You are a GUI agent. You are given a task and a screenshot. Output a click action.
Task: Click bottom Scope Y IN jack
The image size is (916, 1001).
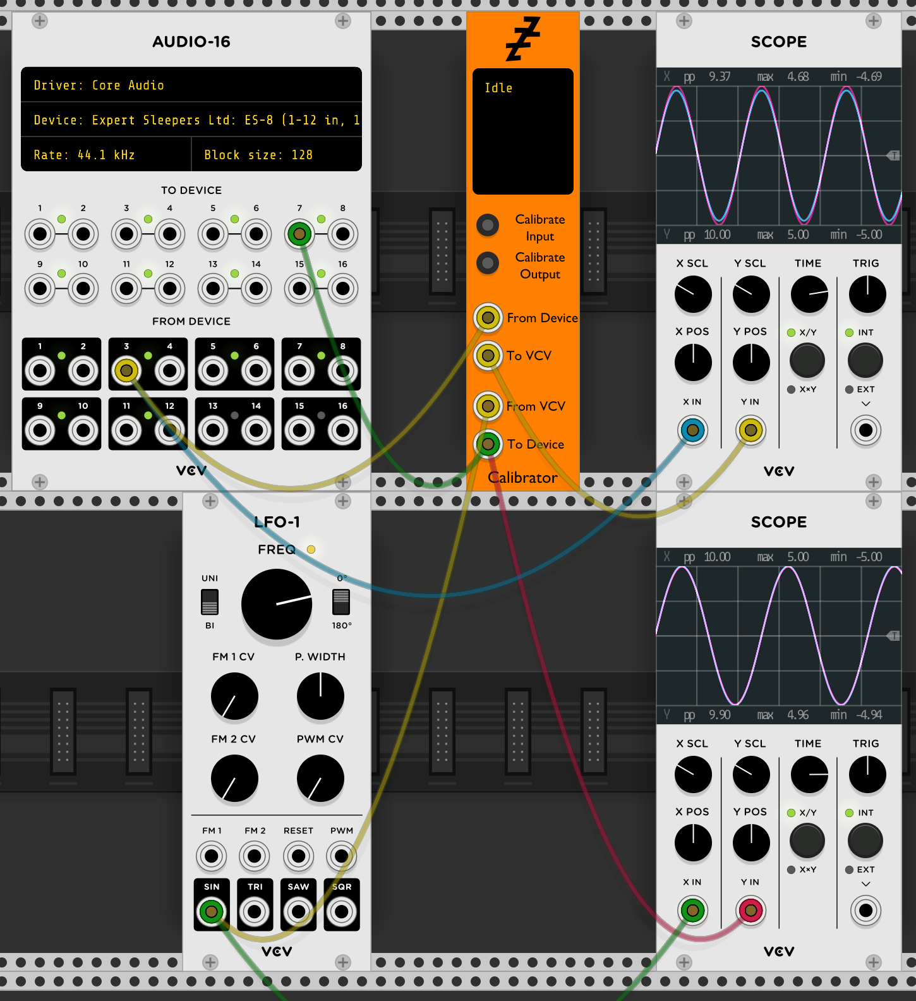[750, 911]
